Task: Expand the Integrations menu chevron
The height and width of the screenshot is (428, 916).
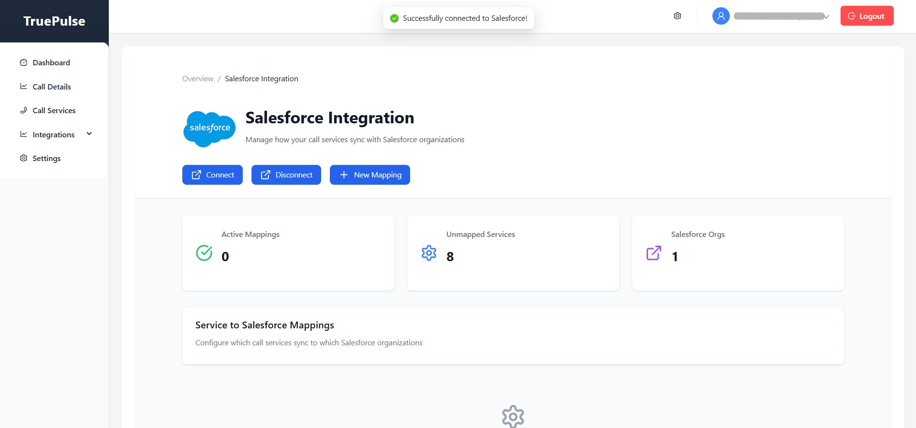Action: (x=89, y=134)
